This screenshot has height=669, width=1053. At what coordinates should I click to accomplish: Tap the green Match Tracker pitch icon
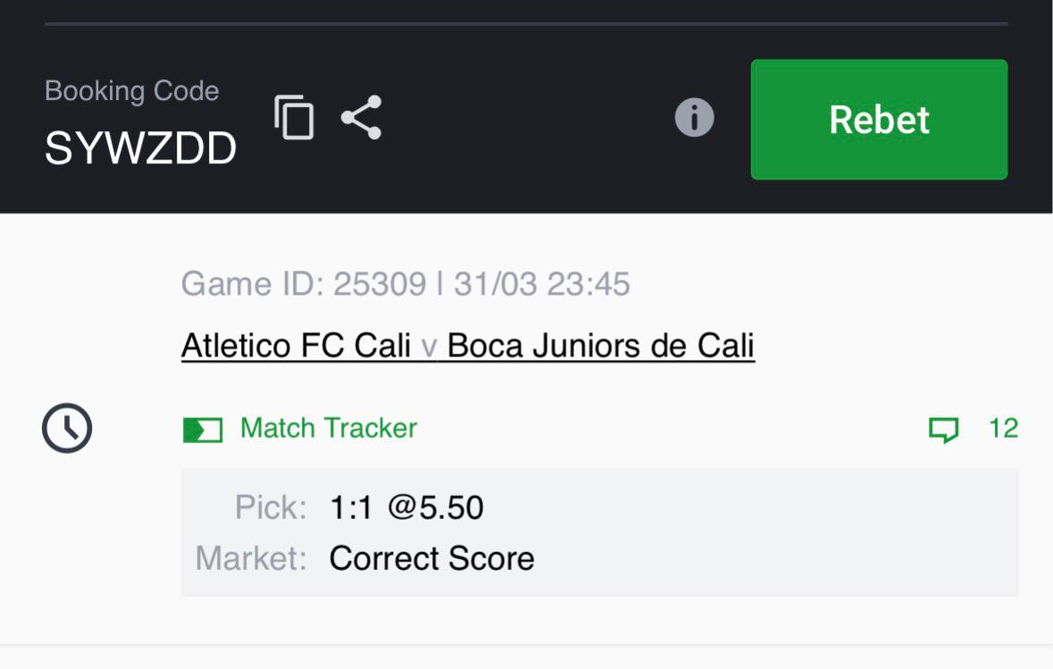pos(203,430)
